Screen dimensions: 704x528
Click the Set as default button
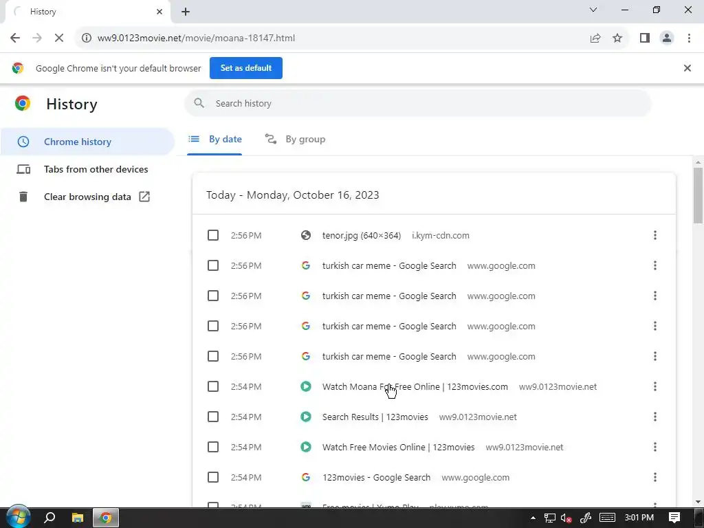(x=246, y=68)
